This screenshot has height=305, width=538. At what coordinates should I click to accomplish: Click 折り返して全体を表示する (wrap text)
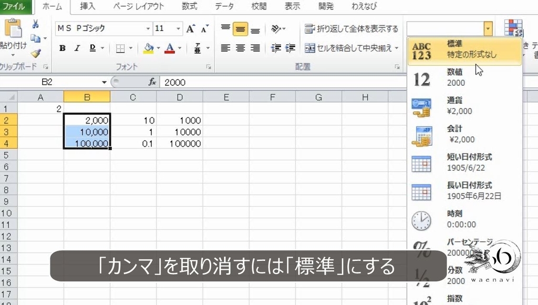pos(351,28)
